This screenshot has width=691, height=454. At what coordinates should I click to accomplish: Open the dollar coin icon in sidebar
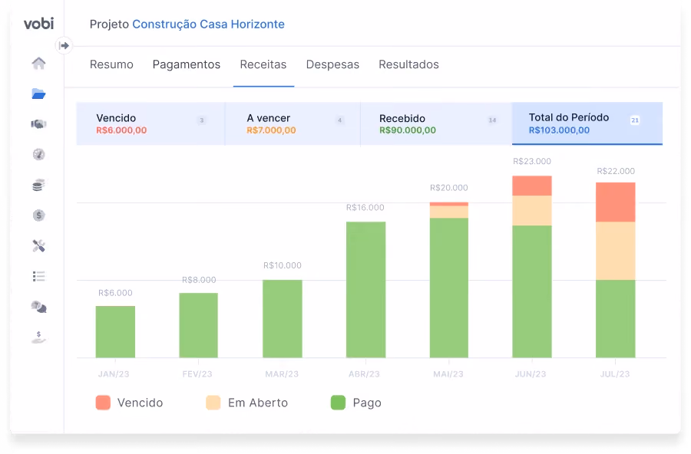pos(39,215)
